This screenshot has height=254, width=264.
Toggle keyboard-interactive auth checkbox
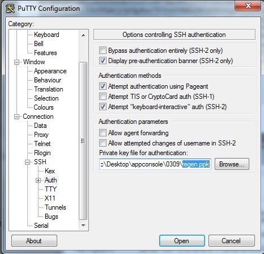103,107
